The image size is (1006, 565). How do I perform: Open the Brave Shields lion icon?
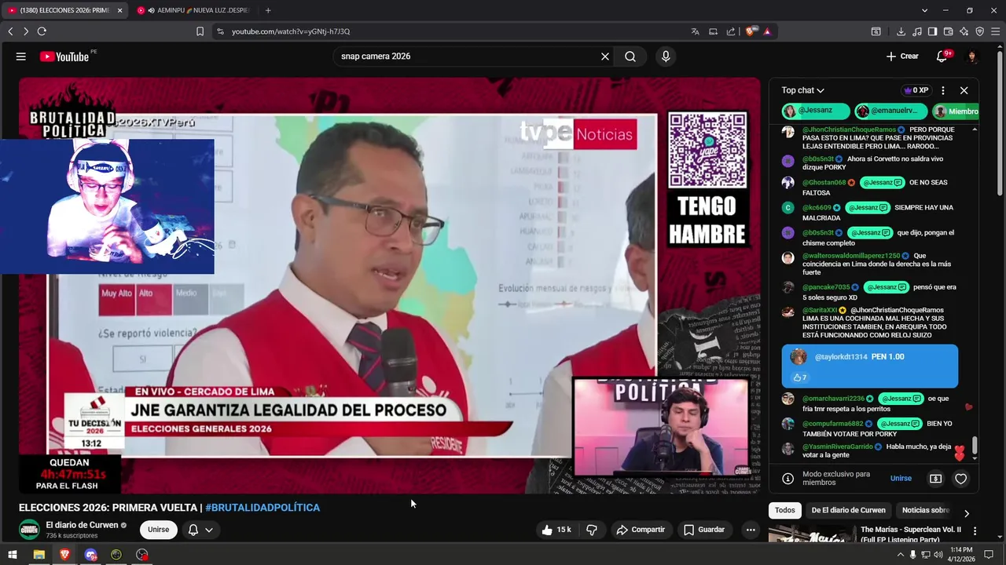[751, 31]
